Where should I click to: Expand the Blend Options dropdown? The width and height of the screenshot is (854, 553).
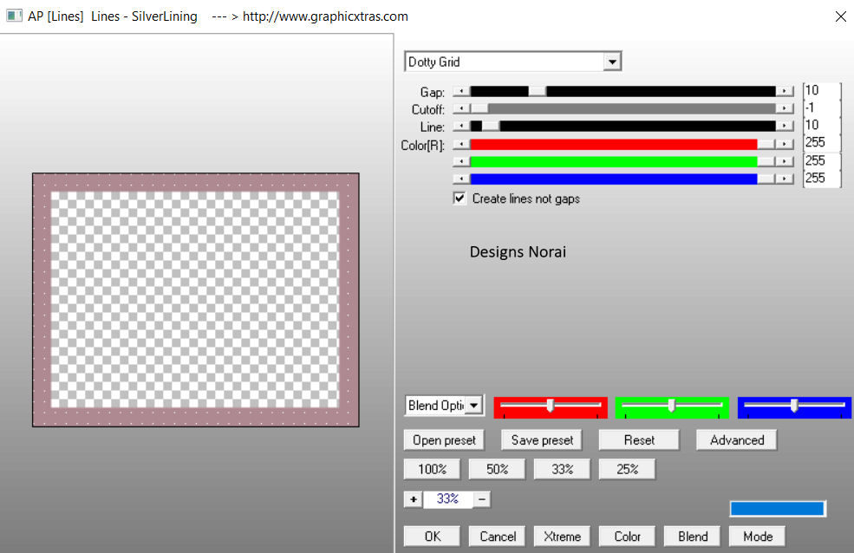click(x=474, y=406)
